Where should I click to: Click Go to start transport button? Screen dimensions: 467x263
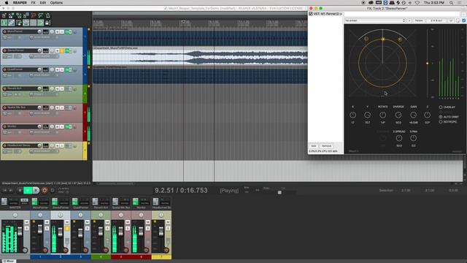pyautogui.click(x=5, y=190)
